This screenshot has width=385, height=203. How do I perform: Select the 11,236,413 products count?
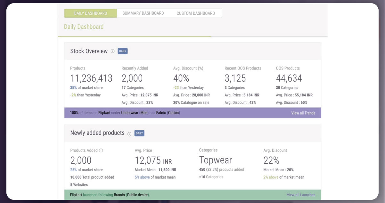(x=91, y=78)
